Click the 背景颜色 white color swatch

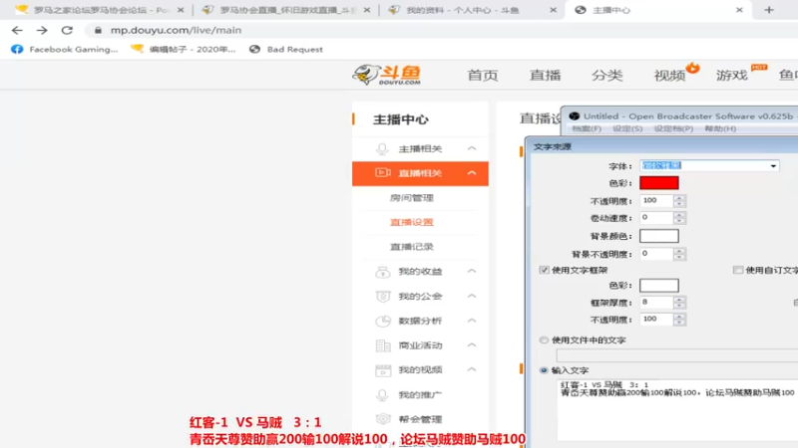[659, 236]
